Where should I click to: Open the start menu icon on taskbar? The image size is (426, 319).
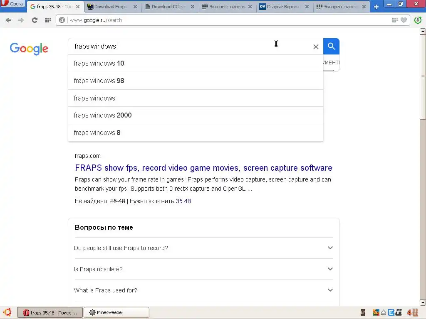(x=7, y=312)
